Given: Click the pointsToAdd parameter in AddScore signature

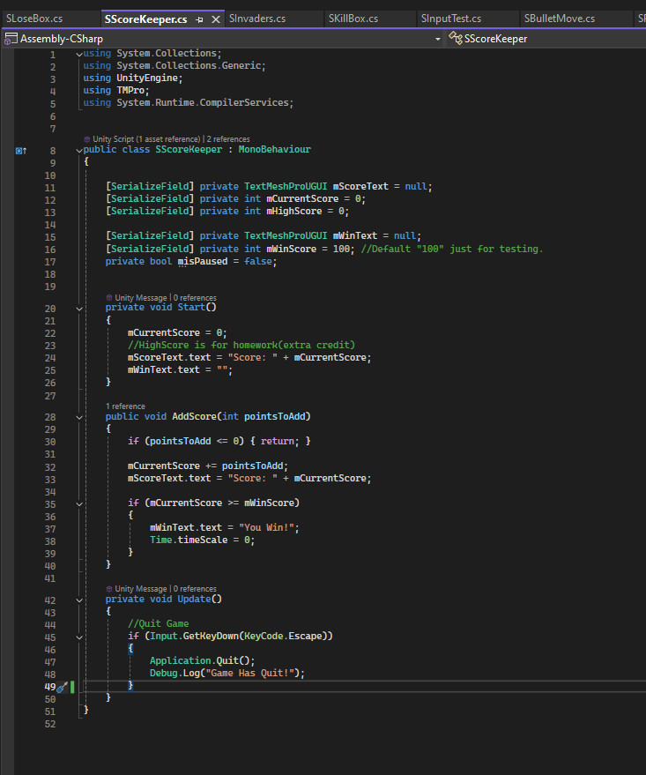Looking at the screenshot, I should pos(275,416).
